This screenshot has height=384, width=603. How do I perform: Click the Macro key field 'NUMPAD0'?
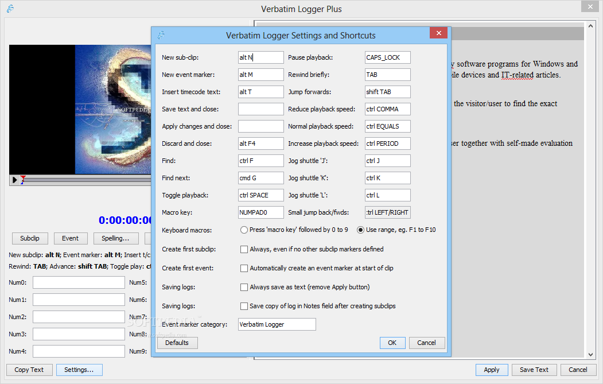(x=260, y=212)
